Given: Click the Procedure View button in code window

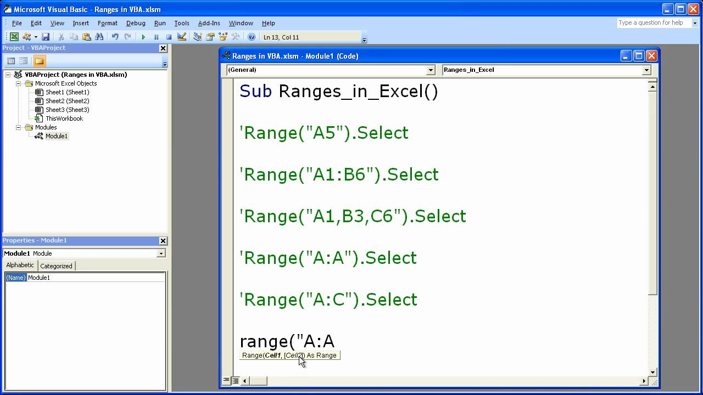Looking at the screenshot, I should pyautogui.click(x=226, y=380).
